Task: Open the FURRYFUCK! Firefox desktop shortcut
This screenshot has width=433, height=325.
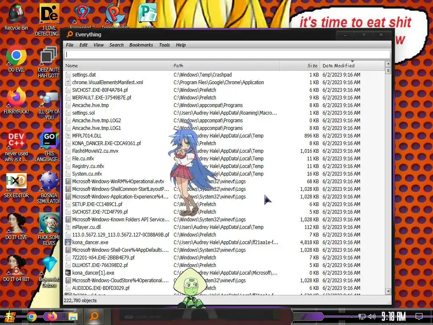Action: coord(16,101)
